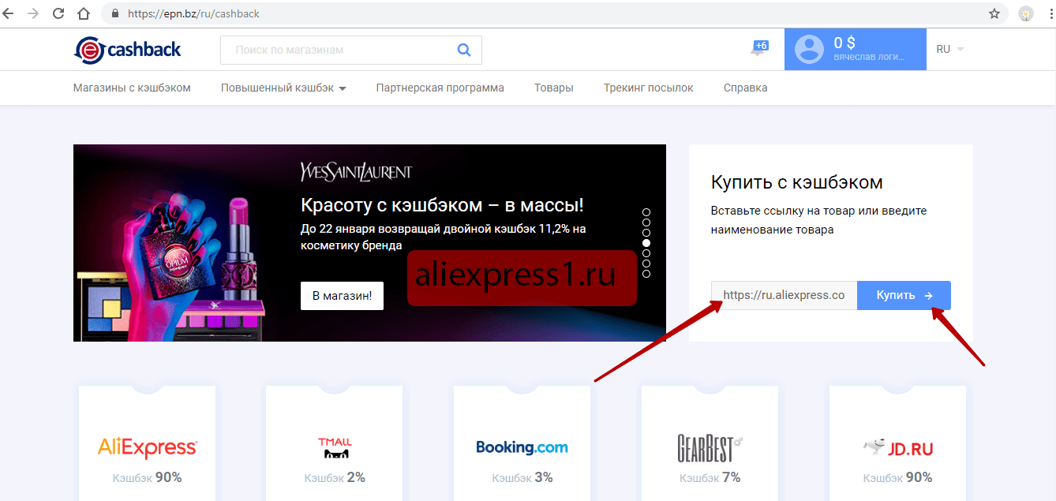Click the site security padlock icon

(x=114, y=13)
